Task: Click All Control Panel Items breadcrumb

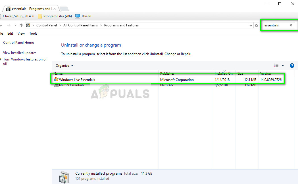Action: 80,25
